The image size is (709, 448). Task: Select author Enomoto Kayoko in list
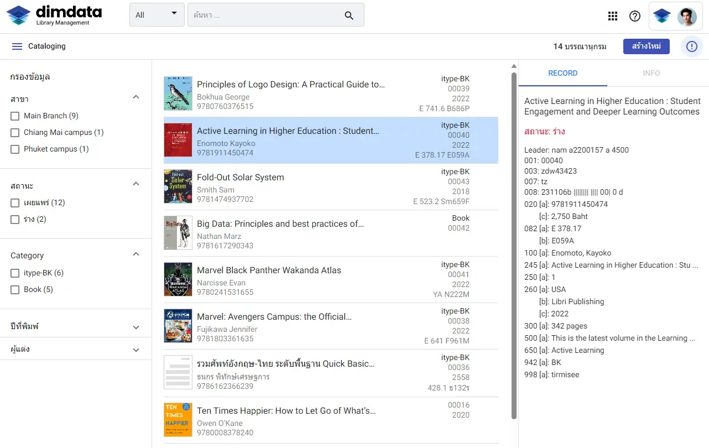tap(226, 143)
